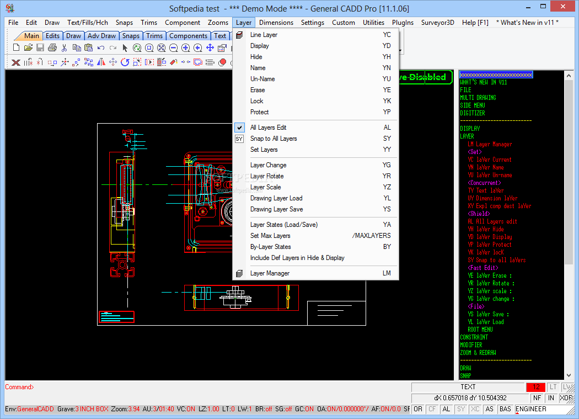The width and height of the screenshot is (579, 419).
Task: Click the Zoom All extents icon
Action: coord(162,47)
